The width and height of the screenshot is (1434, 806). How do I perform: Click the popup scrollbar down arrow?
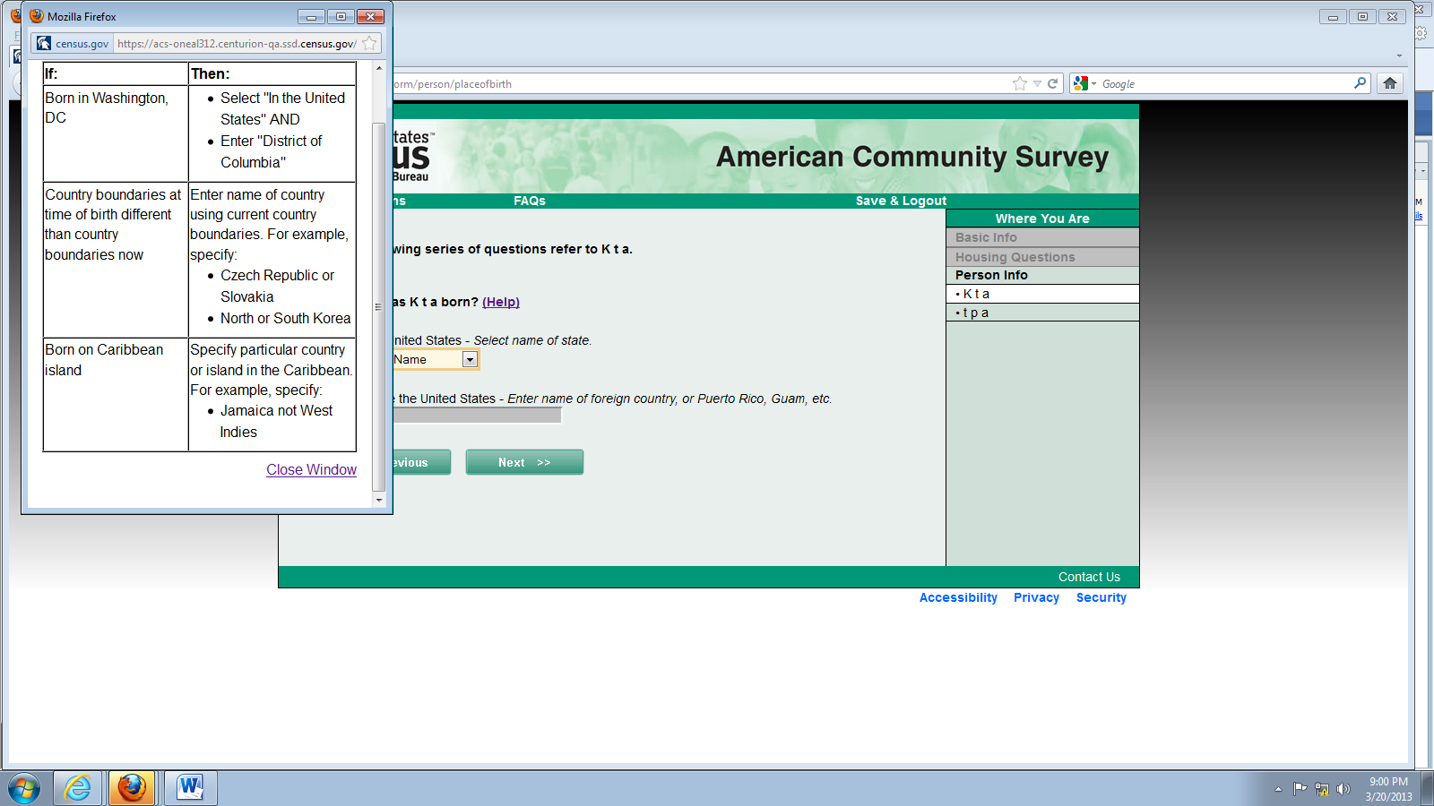pyautogui.click(x=378, y=500)
